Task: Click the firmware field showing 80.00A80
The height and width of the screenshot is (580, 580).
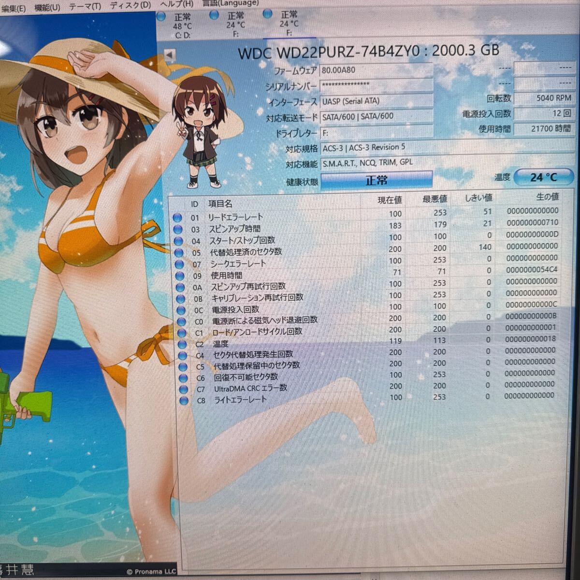Action: [x=376, y=70]
